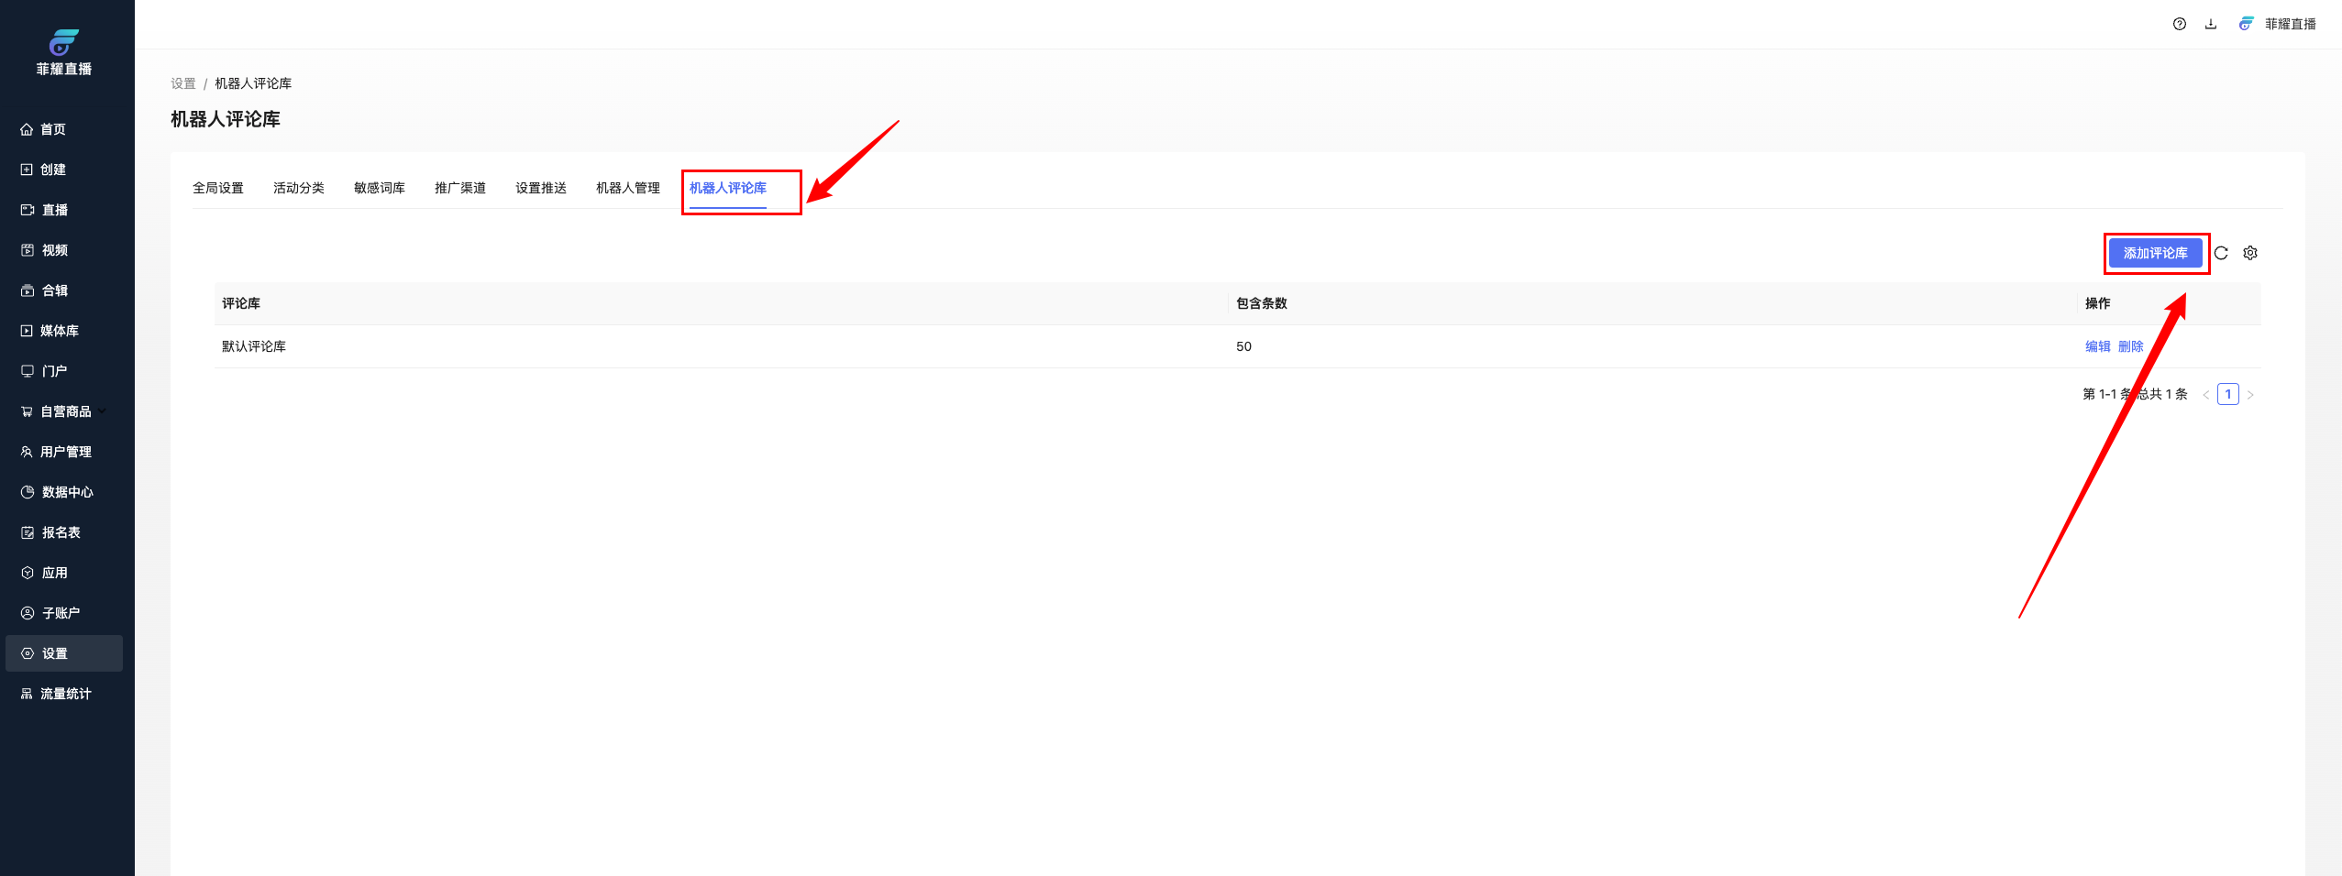The width and height of the screenshot is (2342, 876).
Task: Open 直播 section in sidebar
Action: pyautogui.click(x=54, y=210)
